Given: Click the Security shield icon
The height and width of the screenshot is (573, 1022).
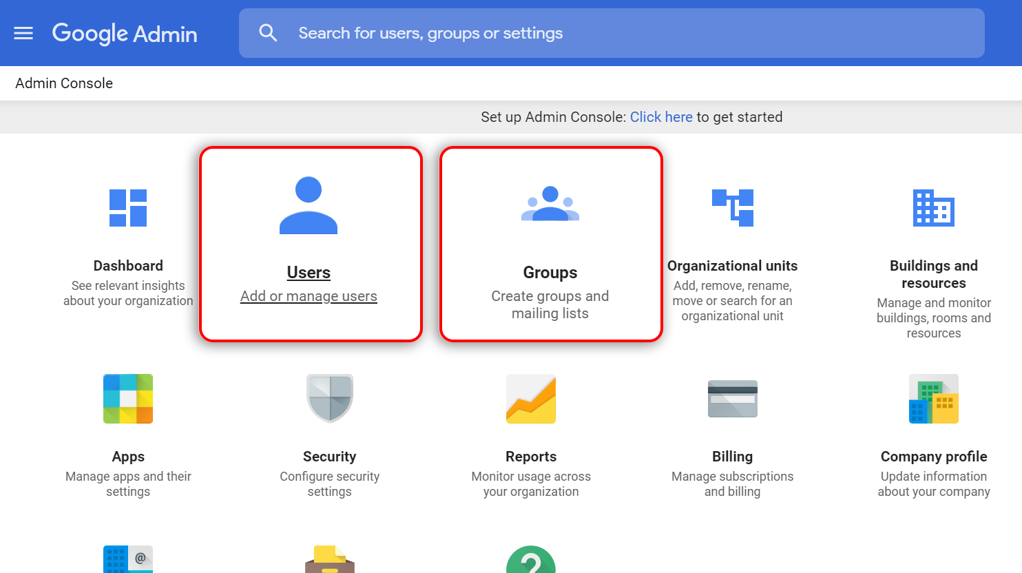Looking at the screenshot, I should coord(330,399).
